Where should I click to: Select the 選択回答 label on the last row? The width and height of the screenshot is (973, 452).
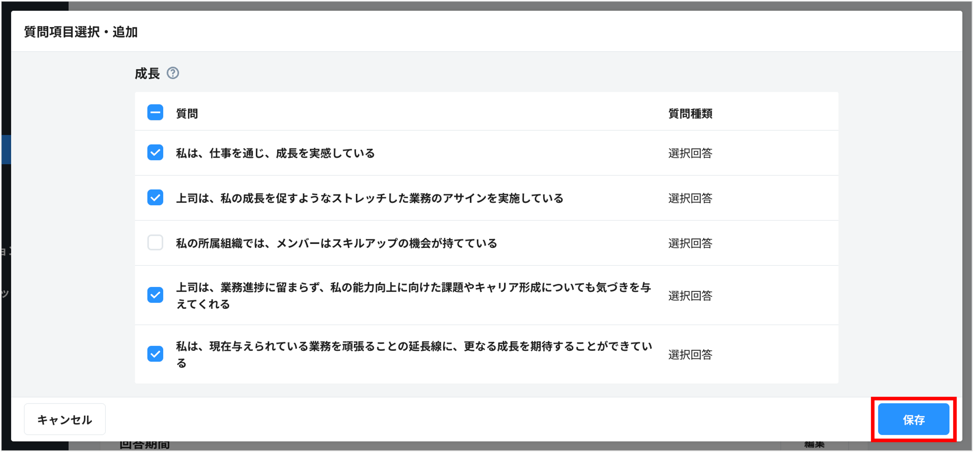[x=690, y=354]
